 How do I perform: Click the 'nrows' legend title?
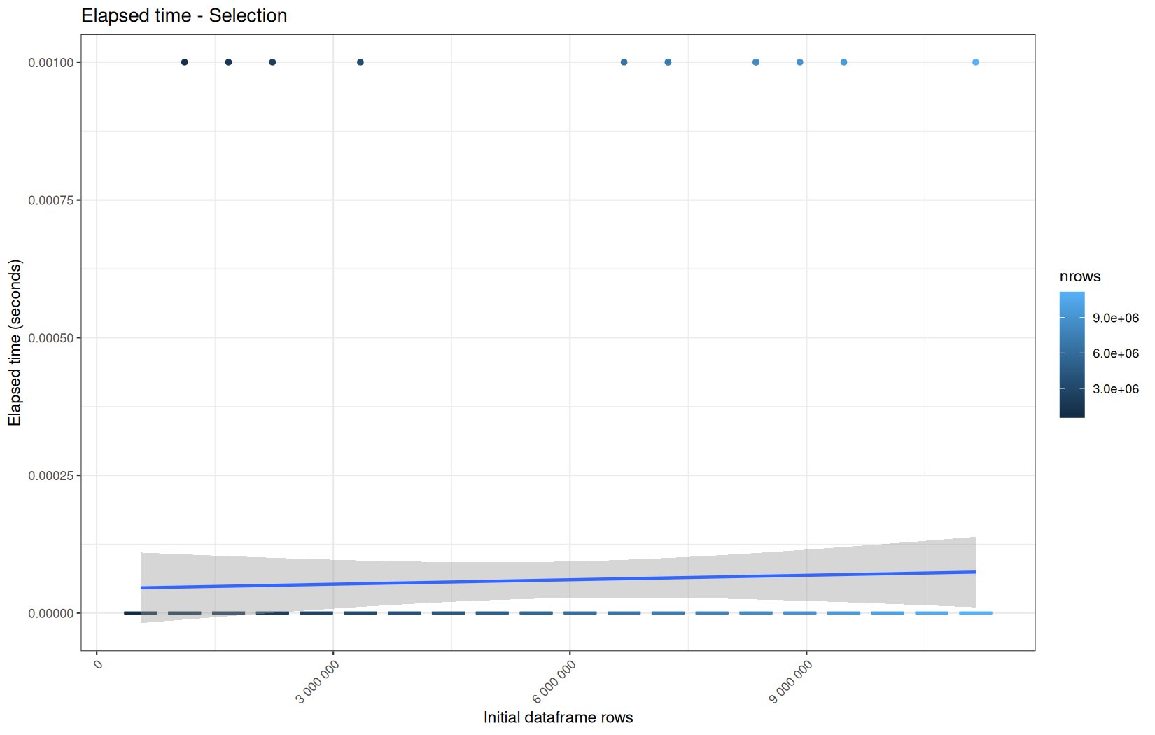click(1080, 276)
